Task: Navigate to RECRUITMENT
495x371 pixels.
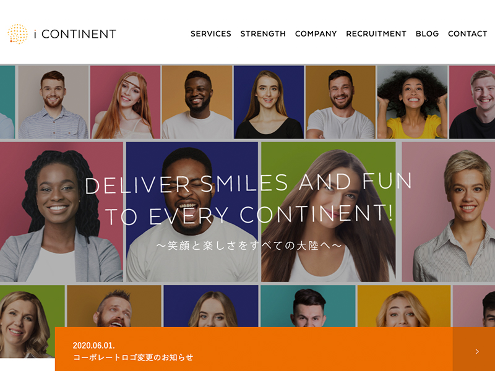Action: tap(376, 34)
